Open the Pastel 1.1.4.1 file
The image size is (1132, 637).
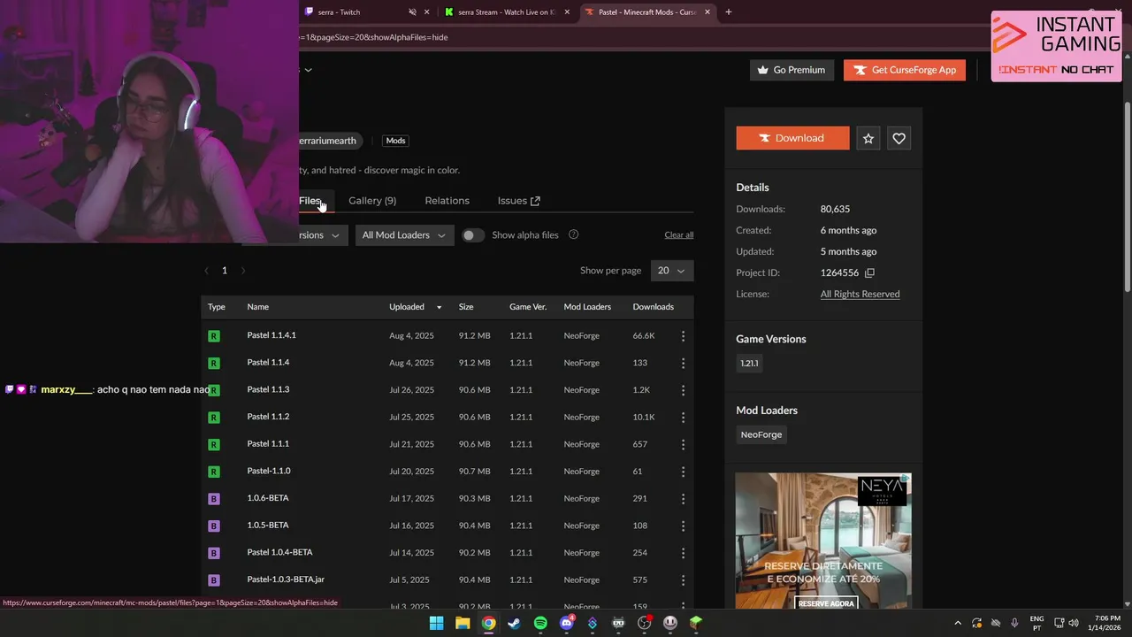(272, 335)
